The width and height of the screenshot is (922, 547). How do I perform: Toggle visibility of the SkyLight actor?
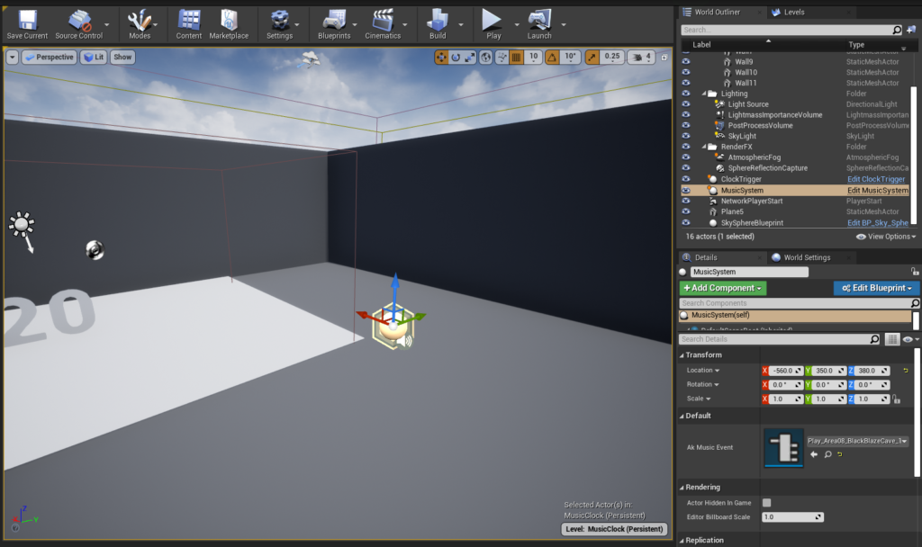[x=686, y=136]
